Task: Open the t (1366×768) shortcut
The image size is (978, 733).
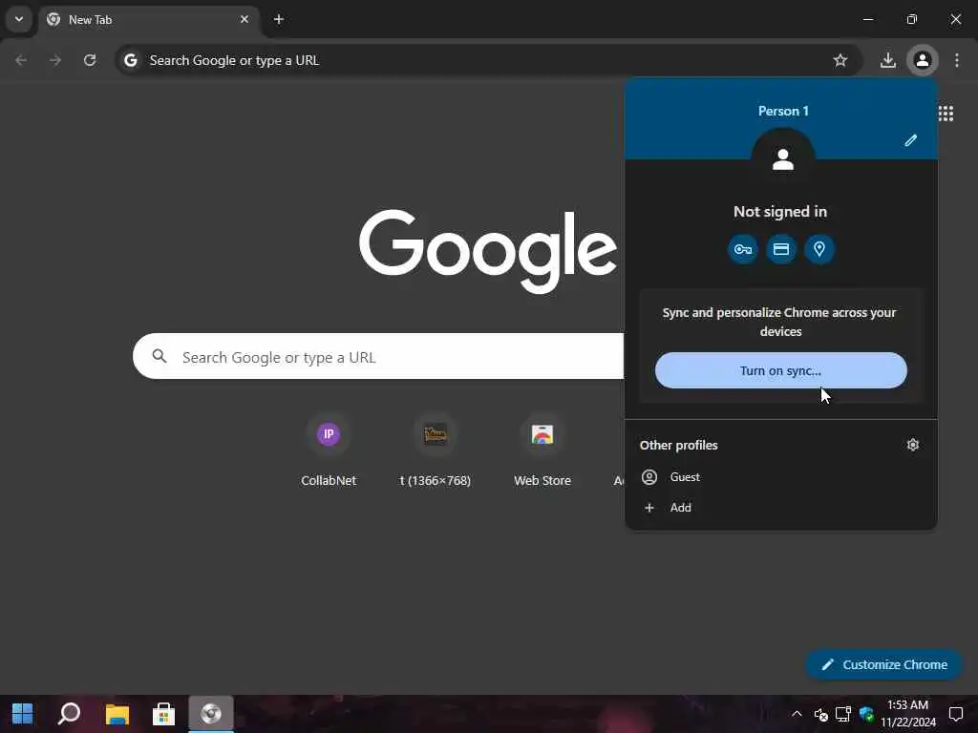Action: pos(435,451)
